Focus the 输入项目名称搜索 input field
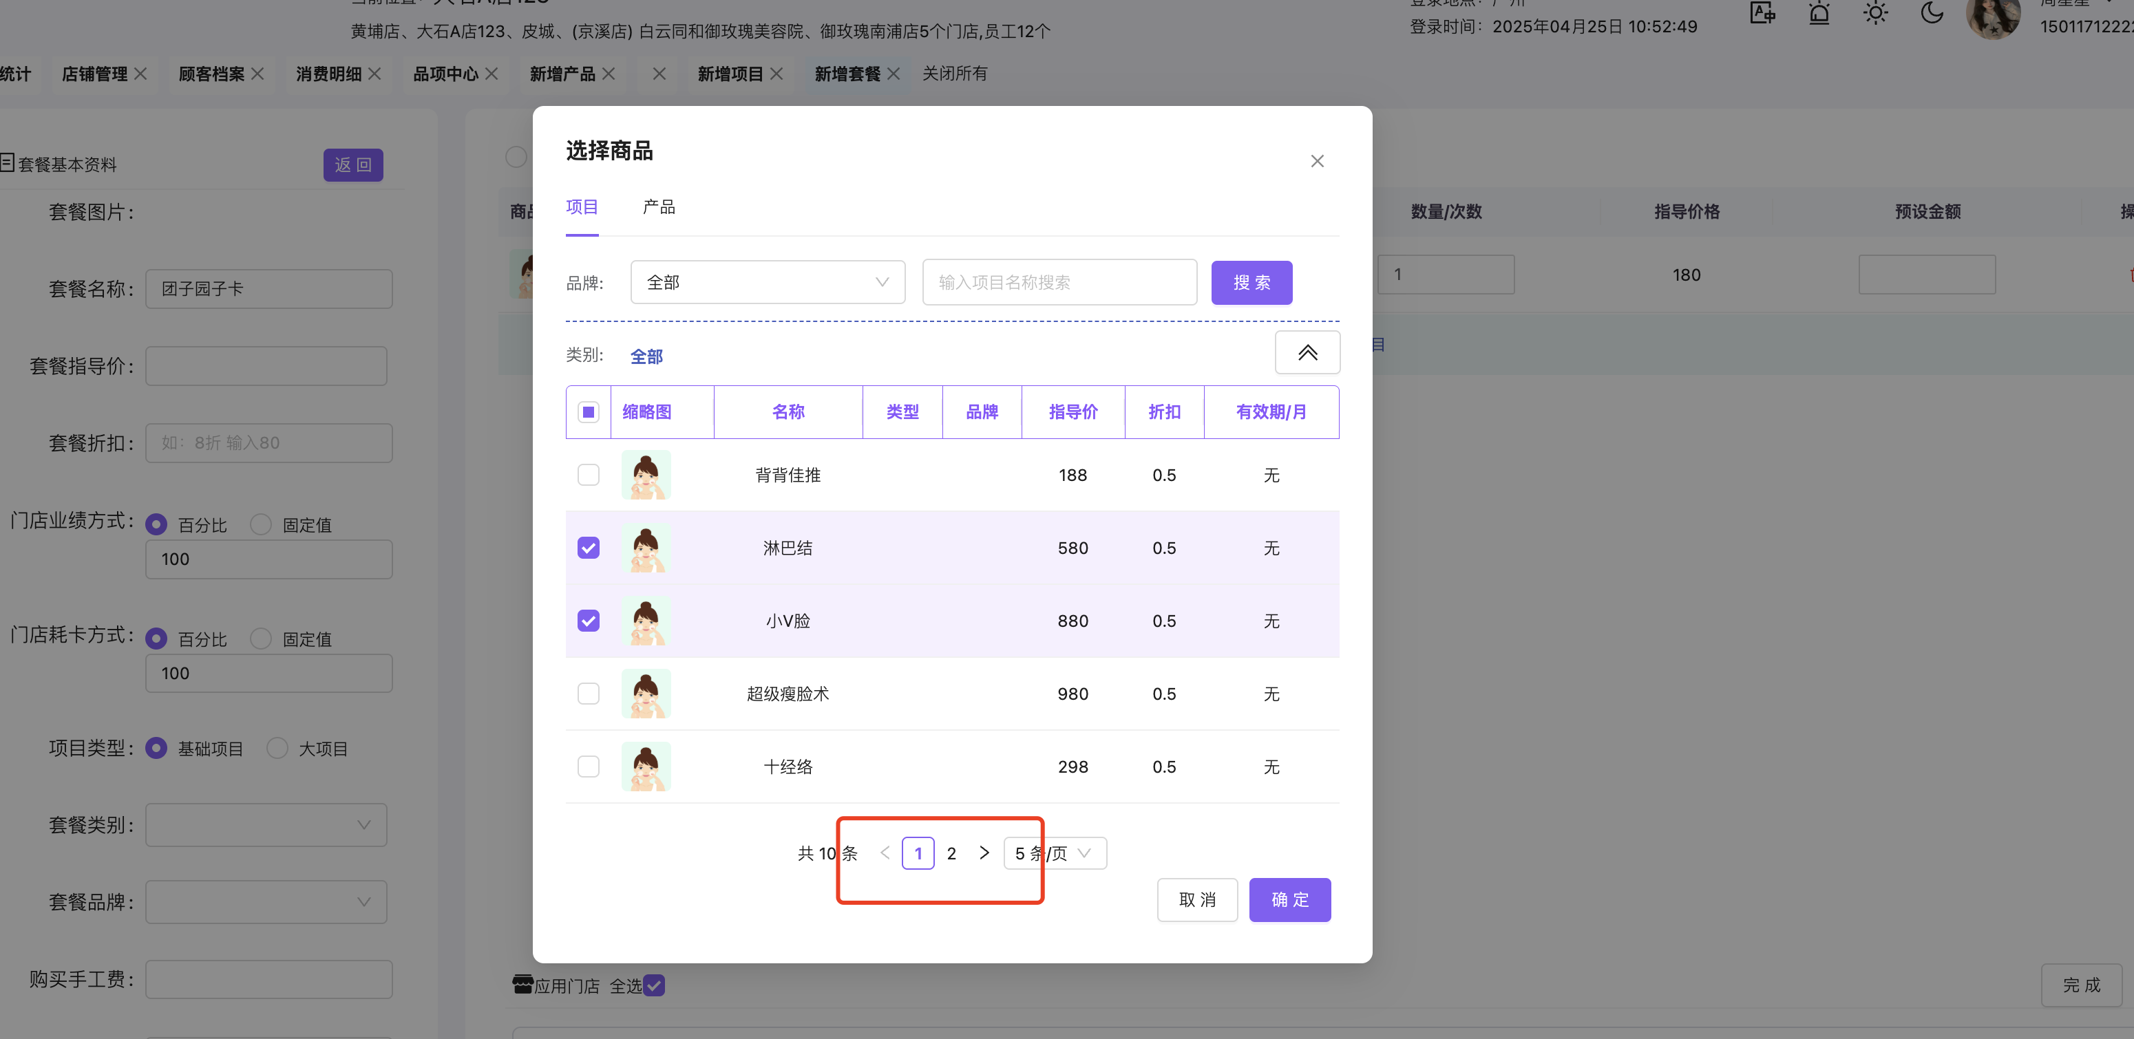 pos(1059,282)
